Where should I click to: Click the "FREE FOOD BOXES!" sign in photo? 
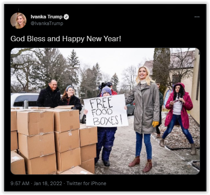pos(106,111)
